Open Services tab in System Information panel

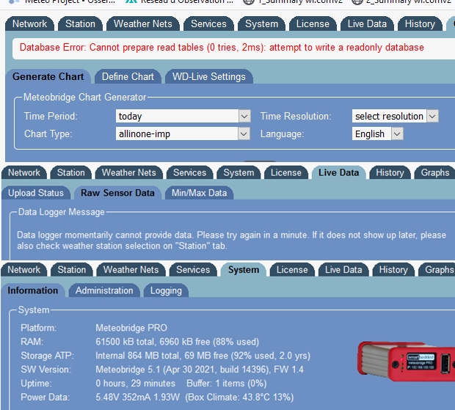[193, 270]
